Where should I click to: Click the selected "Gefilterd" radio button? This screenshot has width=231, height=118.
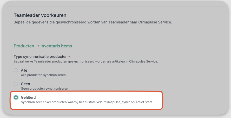(16, 97)
